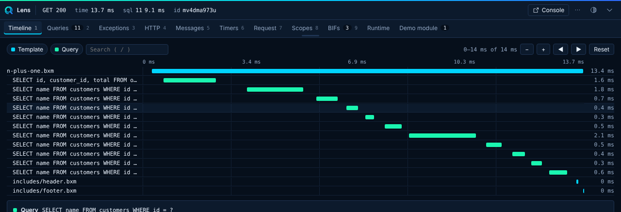The image size is (621, 212).
Task: Select the SELECT id, customer_id, total row
Action: 310,80
